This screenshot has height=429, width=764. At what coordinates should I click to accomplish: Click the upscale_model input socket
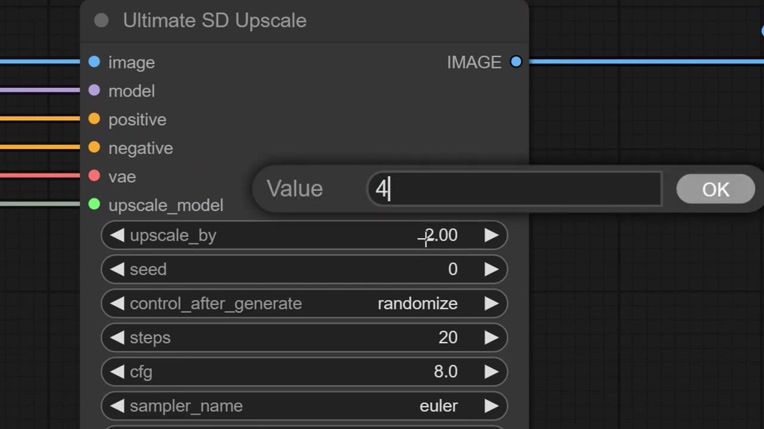click(94, 204)
